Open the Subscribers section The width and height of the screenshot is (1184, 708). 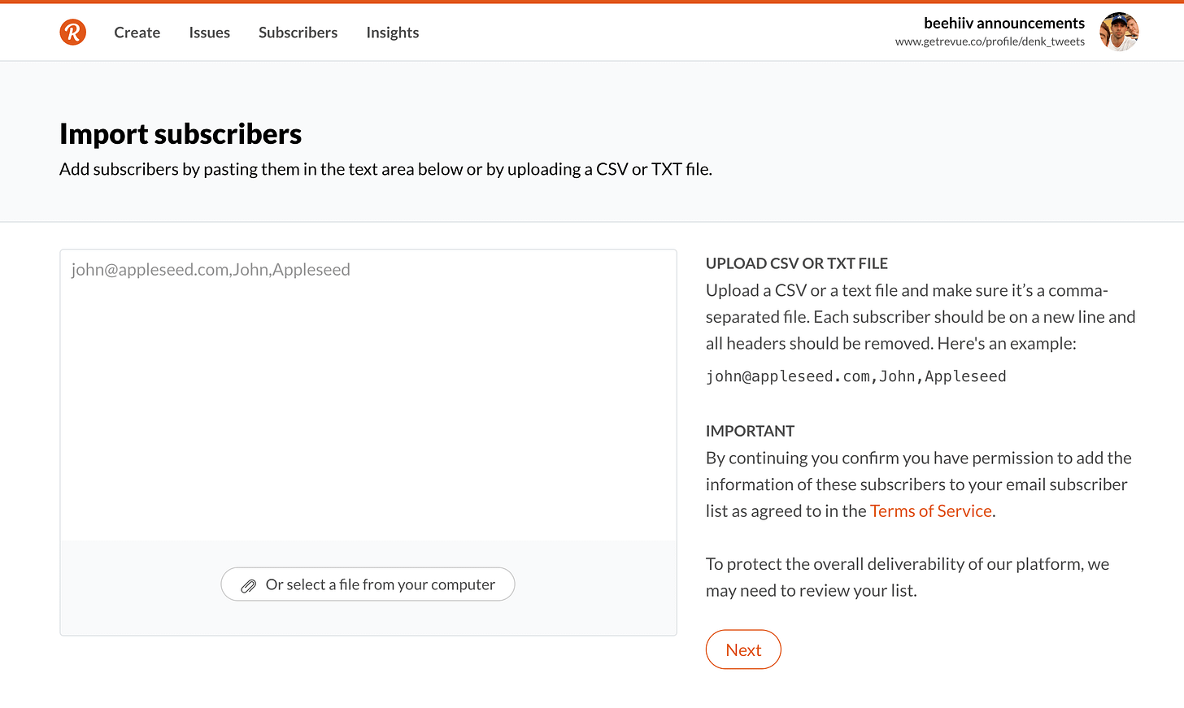(x=298, y=33)
